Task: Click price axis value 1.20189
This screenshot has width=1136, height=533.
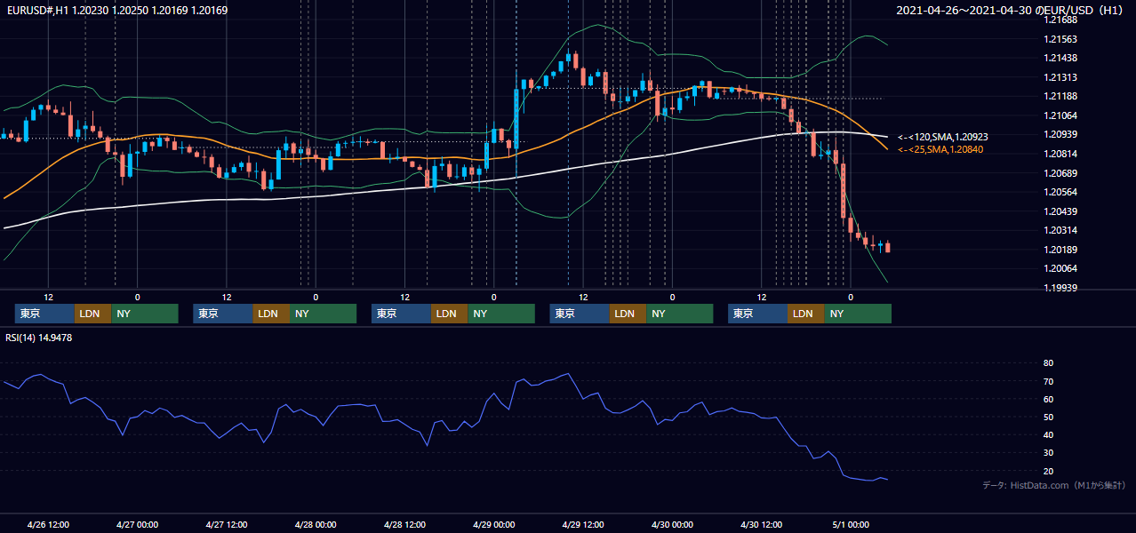Action: coord(1060,250)
